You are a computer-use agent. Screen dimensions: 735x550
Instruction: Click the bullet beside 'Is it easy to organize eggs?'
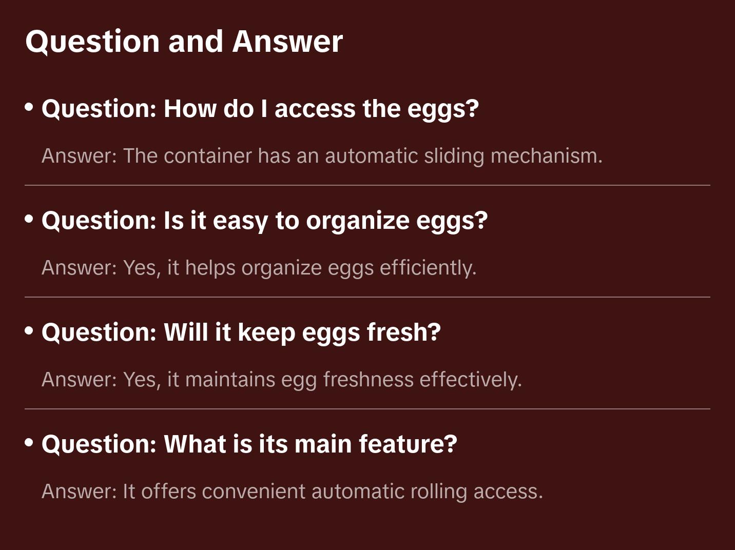(29, 219)
